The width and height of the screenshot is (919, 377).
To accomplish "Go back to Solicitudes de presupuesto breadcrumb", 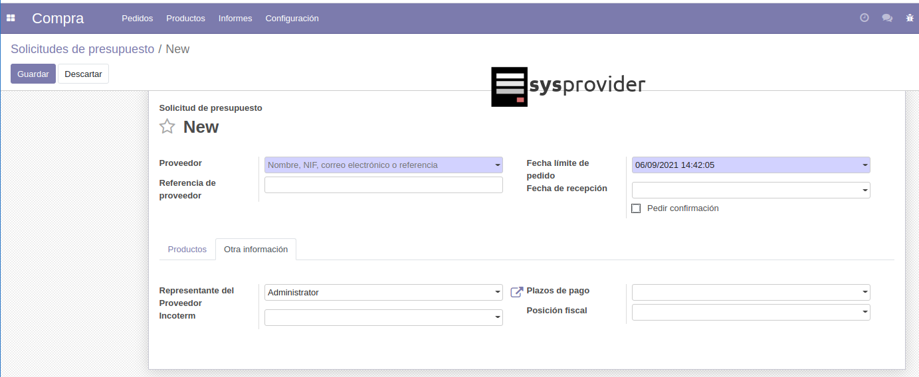I will click(x=82, y=49).
